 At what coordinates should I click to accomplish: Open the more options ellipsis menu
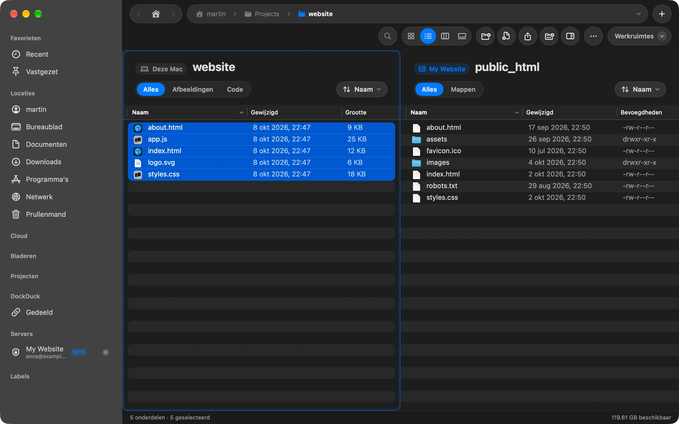[593, 36]
